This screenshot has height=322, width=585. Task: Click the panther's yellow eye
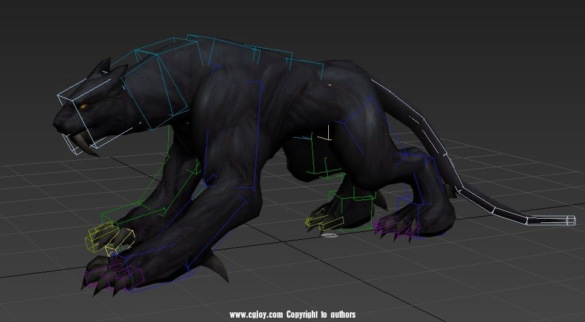83,108
